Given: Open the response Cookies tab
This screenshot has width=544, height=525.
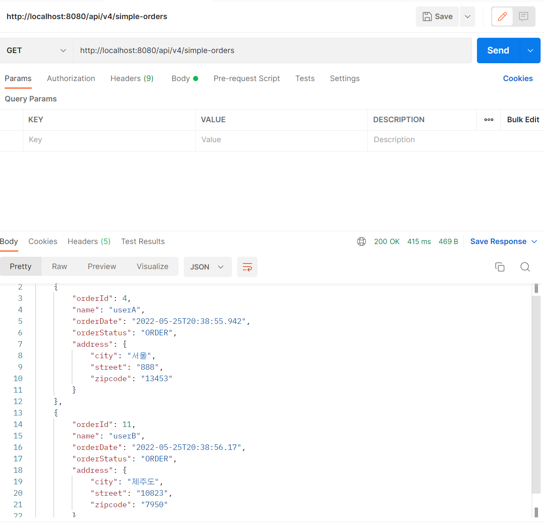Looking at the screenshot, I should 43,241.
